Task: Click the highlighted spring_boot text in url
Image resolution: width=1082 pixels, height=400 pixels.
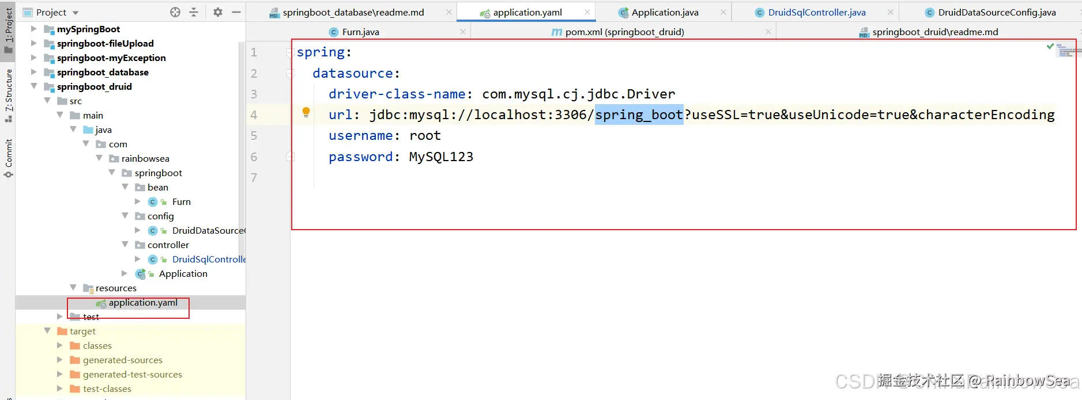Action: (639, 115)
